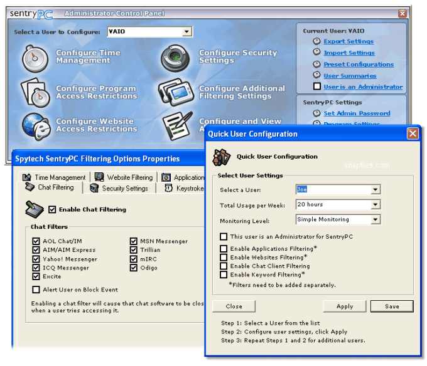427x366 pixels.
Task: Switch to the Website Filtering tab
Action: click(x=124, y=177)
